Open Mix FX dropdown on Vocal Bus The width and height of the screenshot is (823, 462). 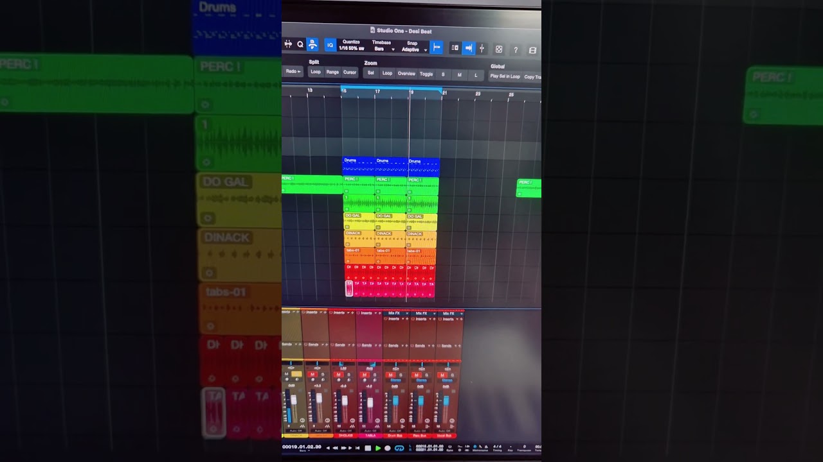[462, 313]
